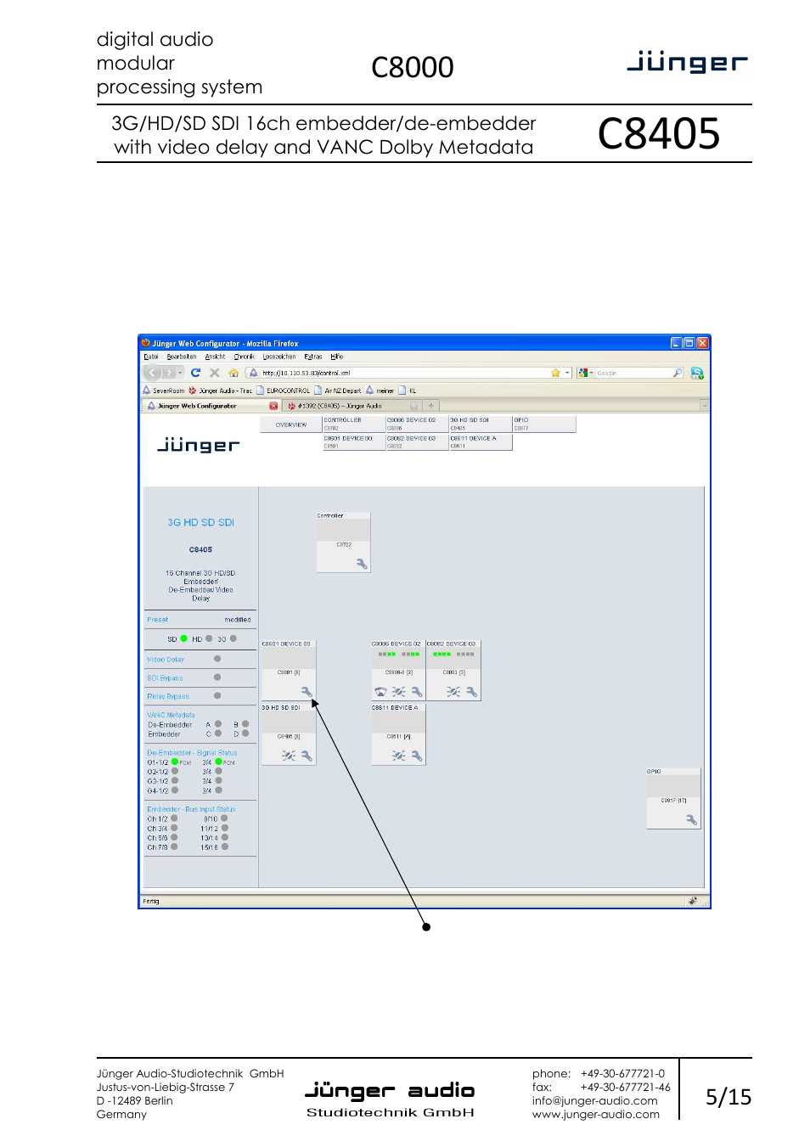Click routing icon on C8086 DEVICE 02 module
The height and width of the screenshot is (1147, 810).
(398, 692)
